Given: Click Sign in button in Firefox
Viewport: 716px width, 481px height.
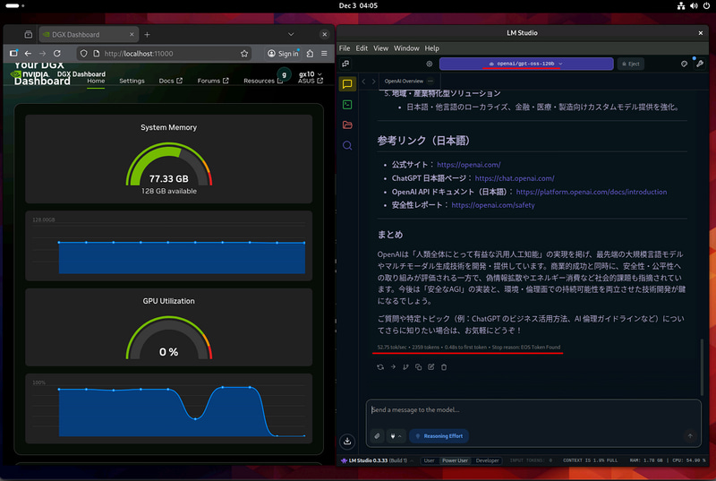Looking at the screenshot, I should coord(283,54).
